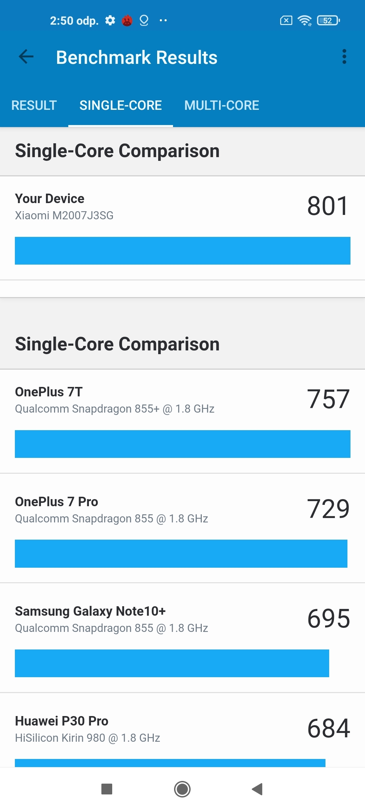Tap the red AnTuTu notification icon
365x811 pixels.
pos(127,20)
